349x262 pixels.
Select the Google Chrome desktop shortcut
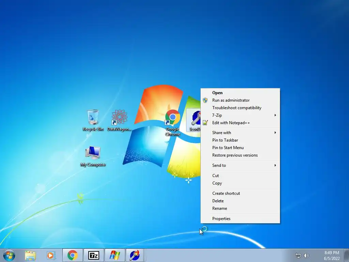(x=172, y=122)
